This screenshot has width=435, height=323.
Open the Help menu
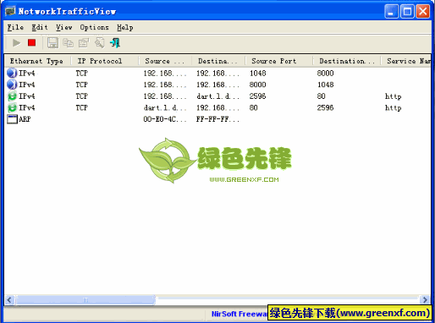coord(125,27)
